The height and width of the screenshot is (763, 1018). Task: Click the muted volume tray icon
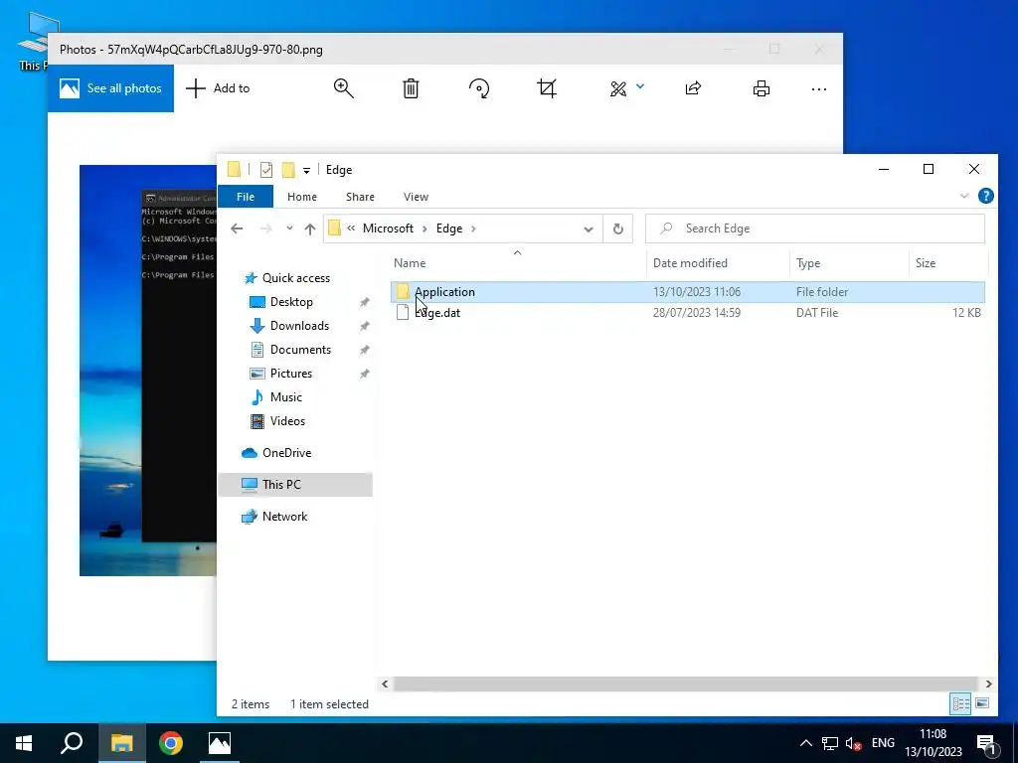tap(854, 743)
